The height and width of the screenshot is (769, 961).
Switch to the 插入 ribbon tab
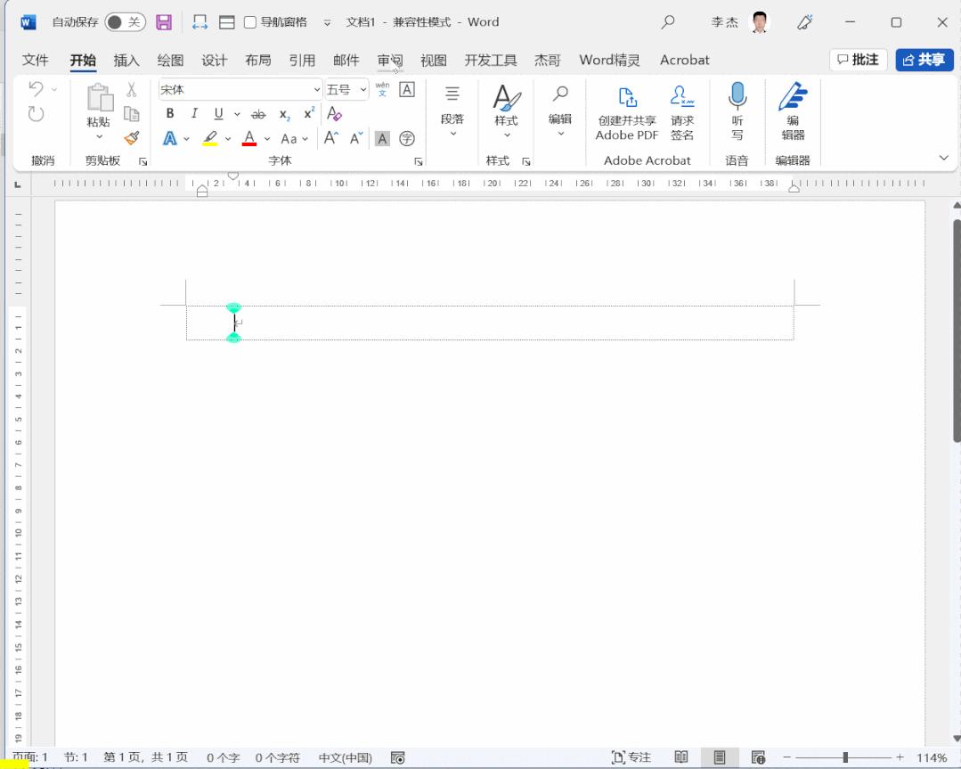pyautogui.click(x=126, y=60)
